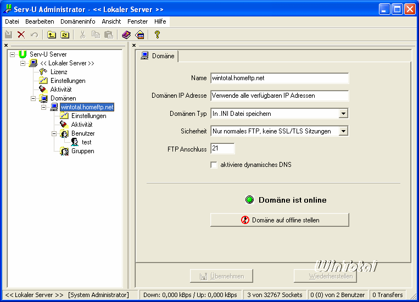The height and width of the screenshot is (302, 419).
Task: Select the test user tree entry
Action: (x=87, y=142)
